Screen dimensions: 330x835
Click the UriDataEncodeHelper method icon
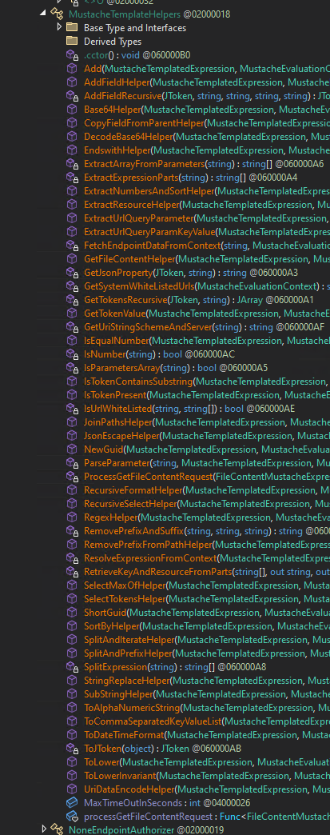pyautogui.click(x=72, y=789)
